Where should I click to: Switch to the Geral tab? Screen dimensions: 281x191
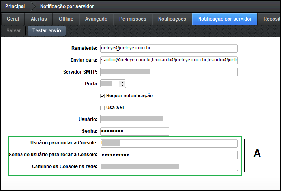[x=13, y=19]
